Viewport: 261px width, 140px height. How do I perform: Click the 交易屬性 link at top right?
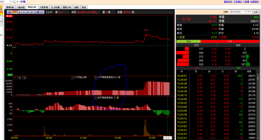pyautogui.click(x=237, y=2)
